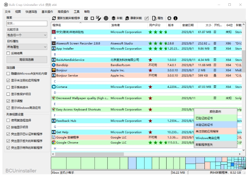The image size is (250, 176).
Task: Sort by 安装日期 column header
Action: tap(189, 25)
